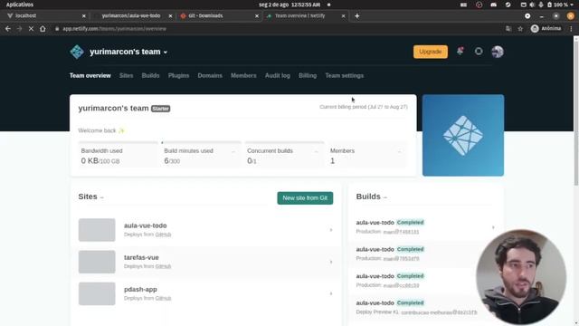The image size is (579, 326).
Task: Open the Chrome three-dot menu
Action: 571,28
